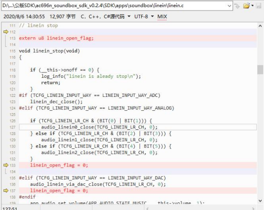Click the file timestamp 2020/8/6 14:30:55

[24, 17]
